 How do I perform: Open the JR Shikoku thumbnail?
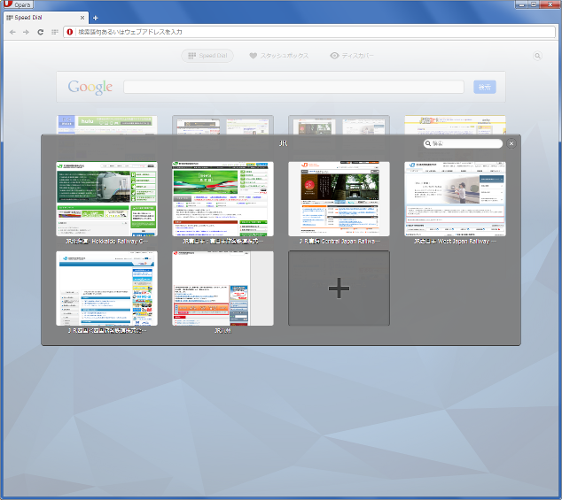pyautogui.click(x=106, y=288)
